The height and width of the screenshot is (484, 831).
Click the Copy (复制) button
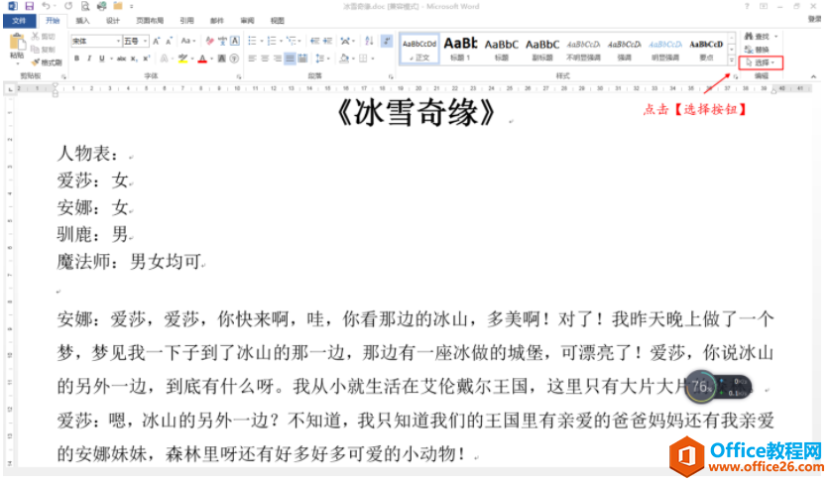pyautogui.click(x=43, y=50)
